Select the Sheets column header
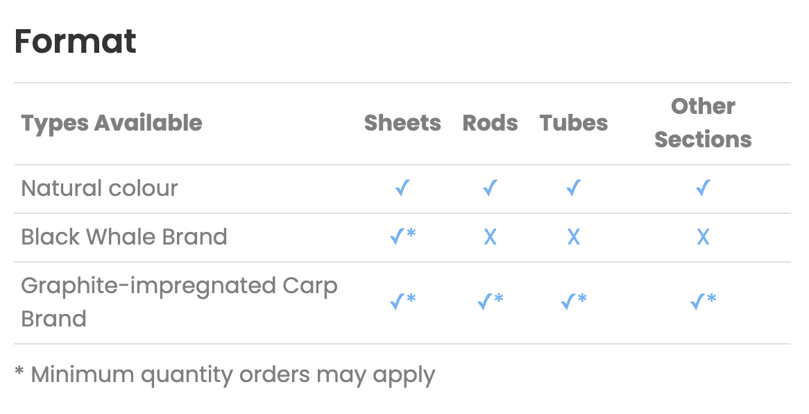Screen dimensions: 809x414 coord(402,123)
